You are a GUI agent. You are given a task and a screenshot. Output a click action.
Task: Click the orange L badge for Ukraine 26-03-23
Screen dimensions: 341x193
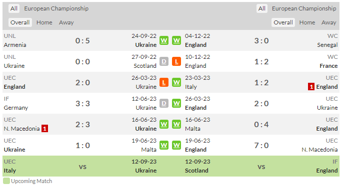tap(164, 82)
